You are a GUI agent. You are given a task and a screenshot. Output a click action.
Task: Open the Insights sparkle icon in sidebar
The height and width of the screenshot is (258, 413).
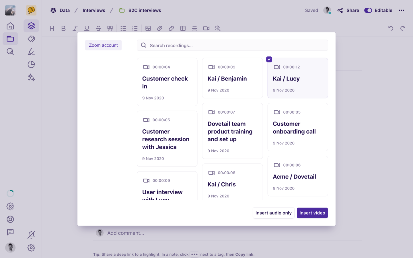tap(31, 77)
